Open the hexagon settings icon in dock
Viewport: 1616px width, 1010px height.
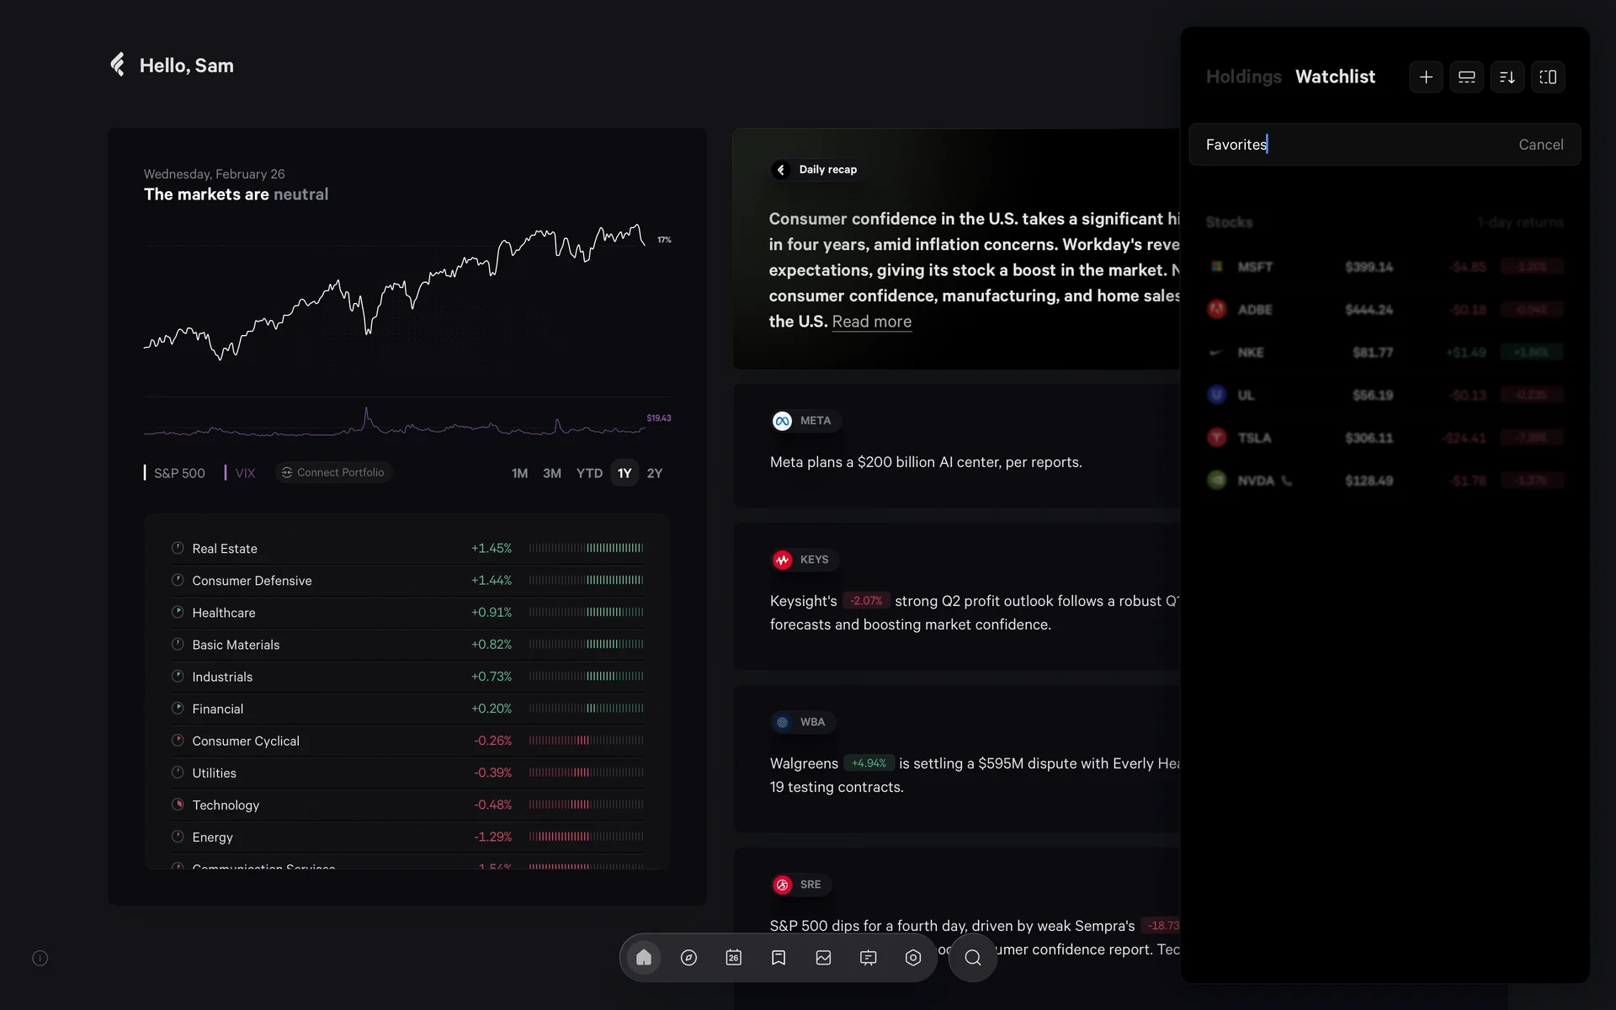click(x=913, y=958)
